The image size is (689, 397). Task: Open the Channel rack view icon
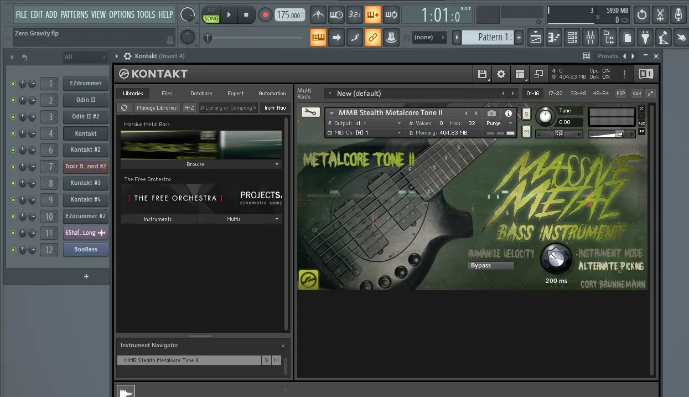(572, 38)
